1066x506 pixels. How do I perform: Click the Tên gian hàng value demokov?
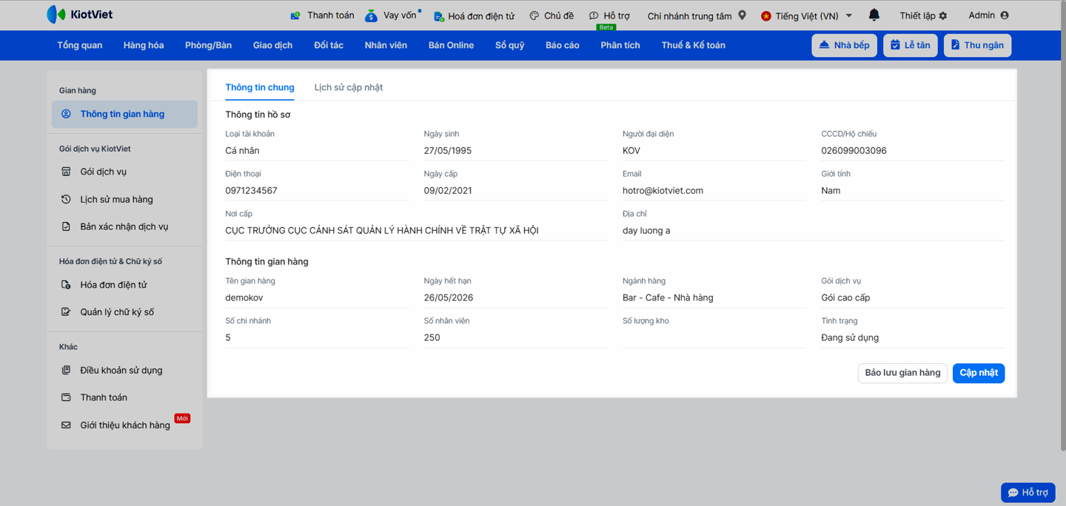(244, 298)
